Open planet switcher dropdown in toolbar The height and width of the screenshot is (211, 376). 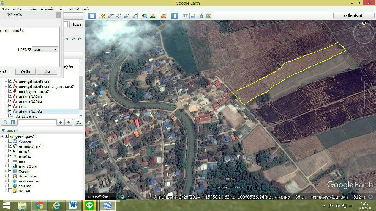click(x=163, y=16)
